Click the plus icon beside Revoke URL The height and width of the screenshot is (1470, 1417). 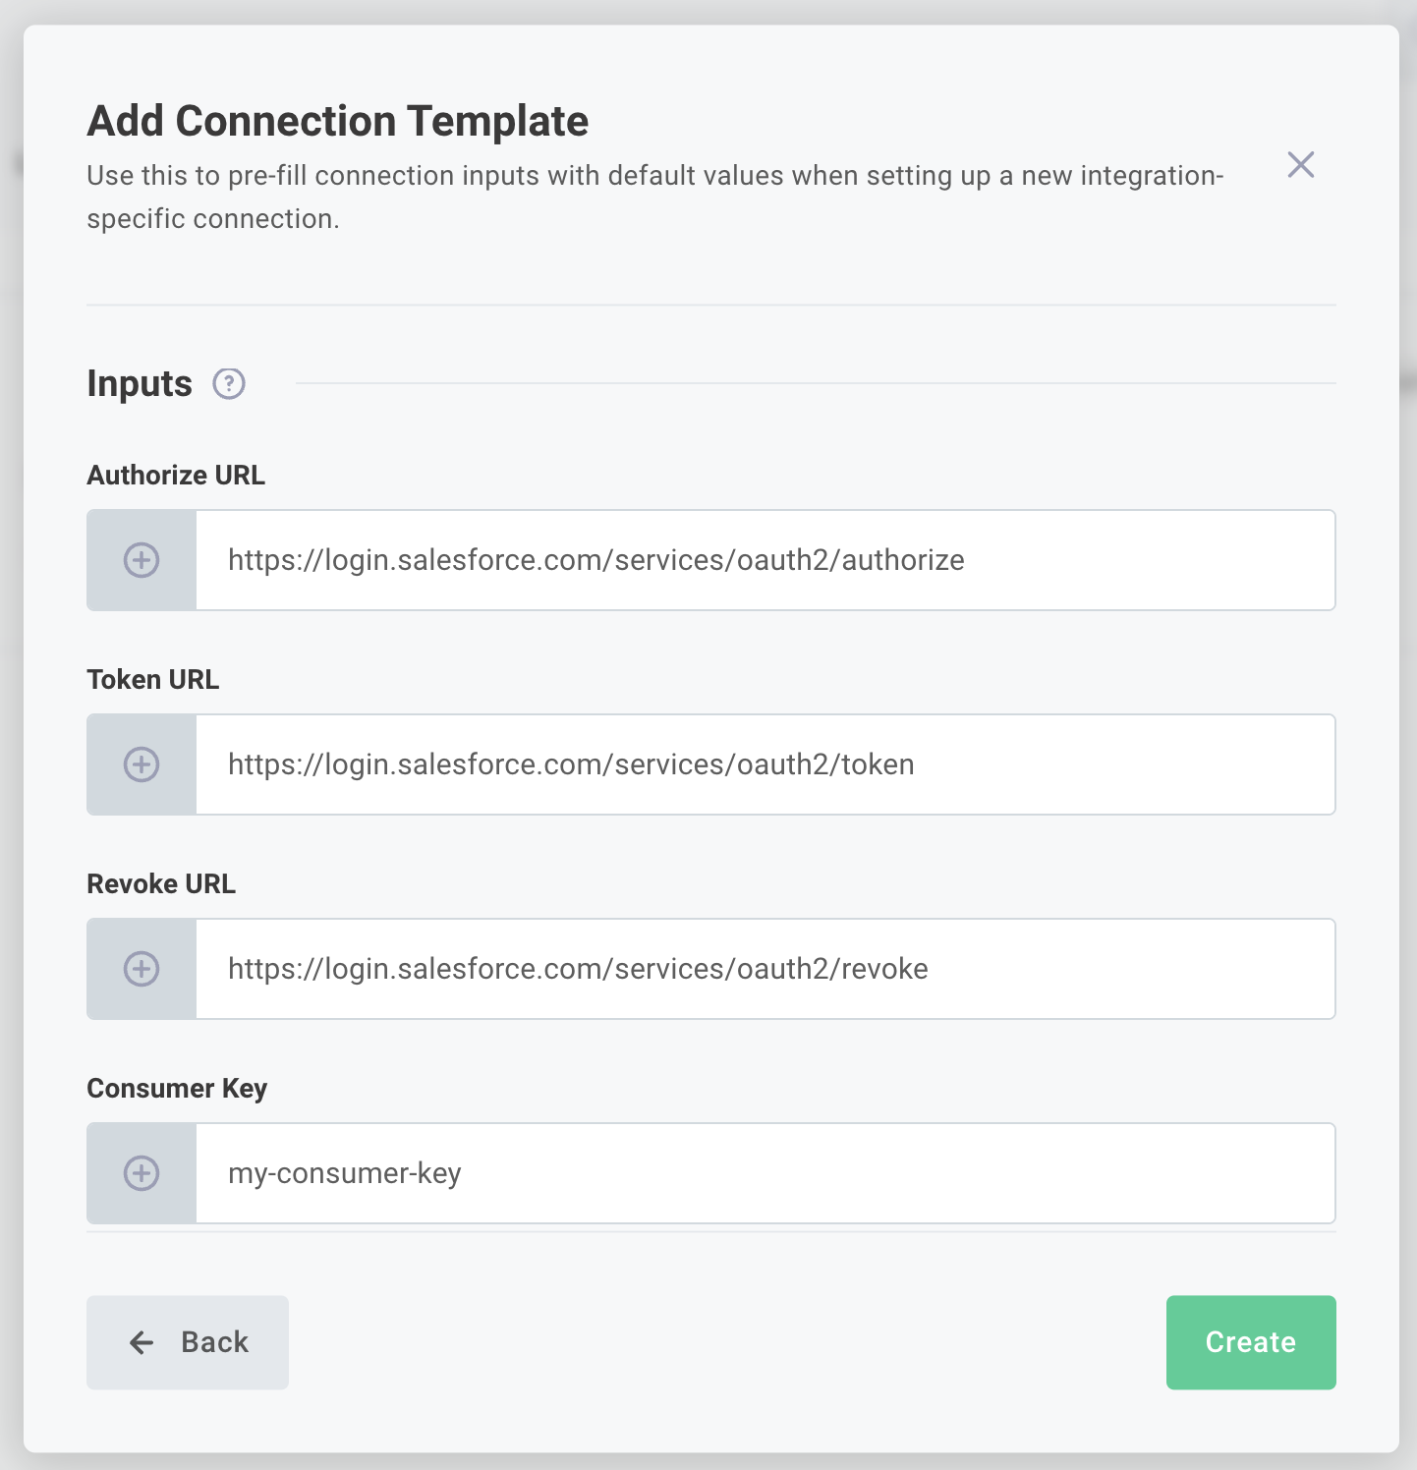click(142, 969)
